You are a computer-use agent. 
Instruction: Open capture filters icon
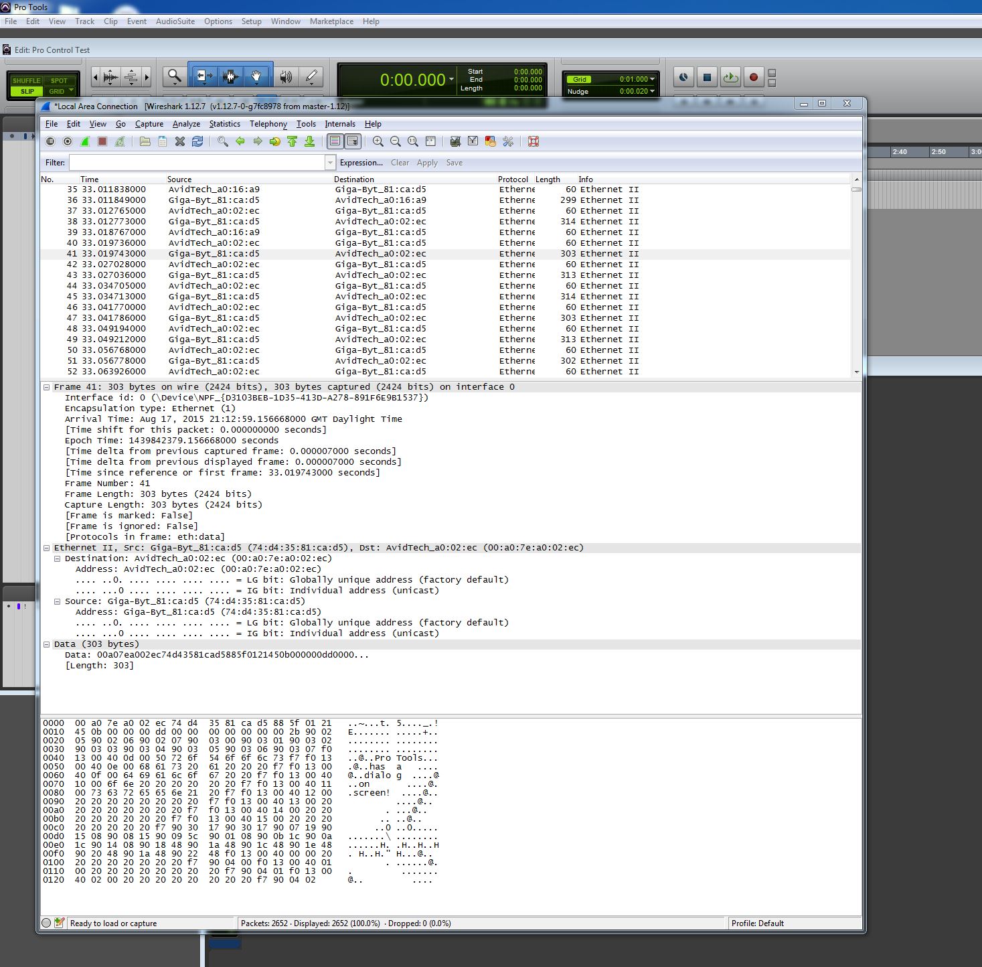455,141
